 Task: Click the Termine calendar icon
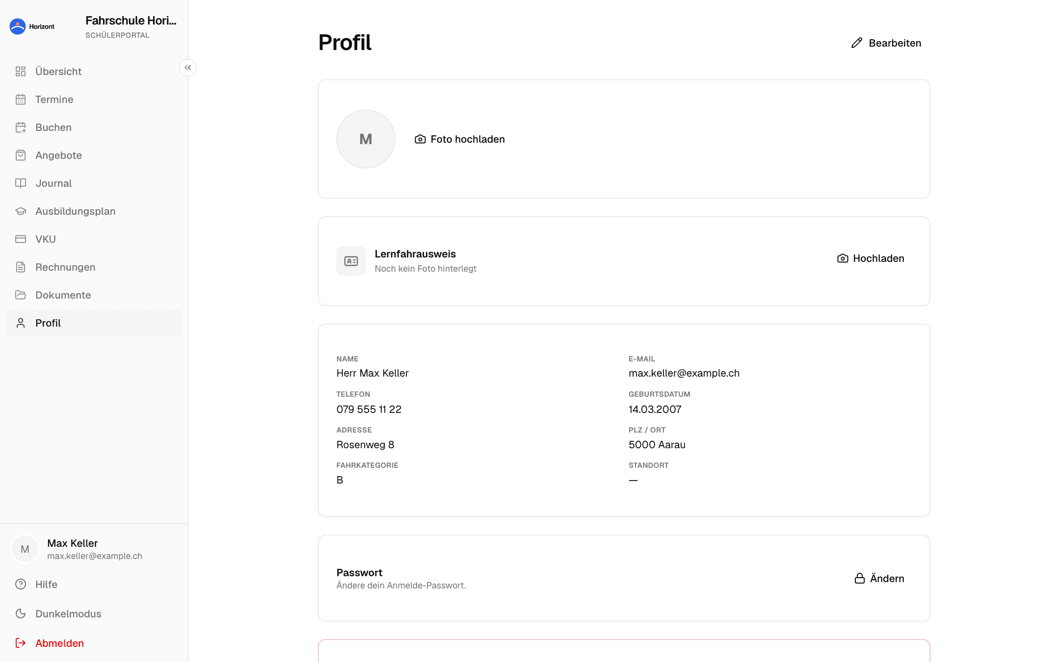coord(21,100)
